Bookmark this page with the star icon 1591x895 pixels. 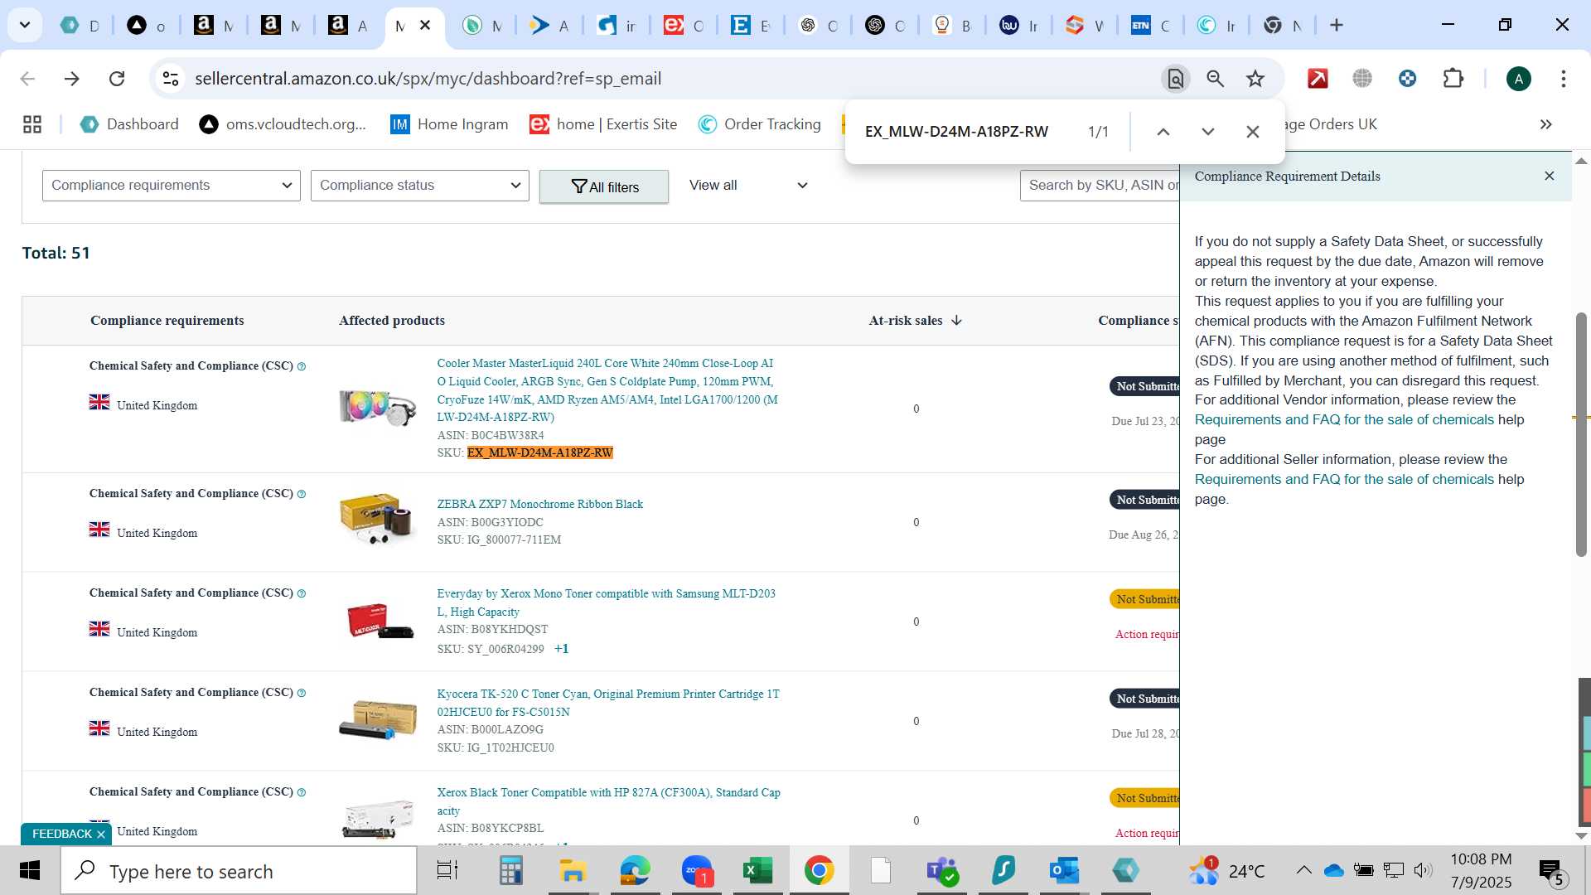point(1255,79)
